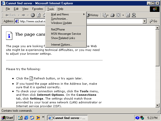Click the Forward arrow button
The height and width of the screenshot is (121, 161).
pos(23,15)
